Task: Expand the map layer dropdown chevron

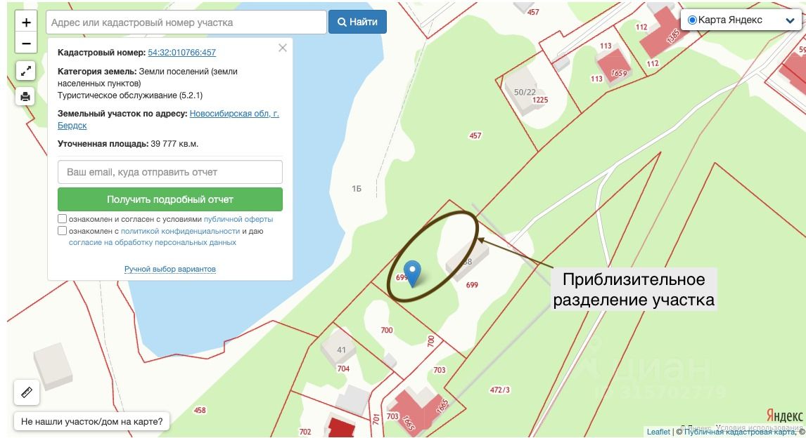Action: click(790, 20)
